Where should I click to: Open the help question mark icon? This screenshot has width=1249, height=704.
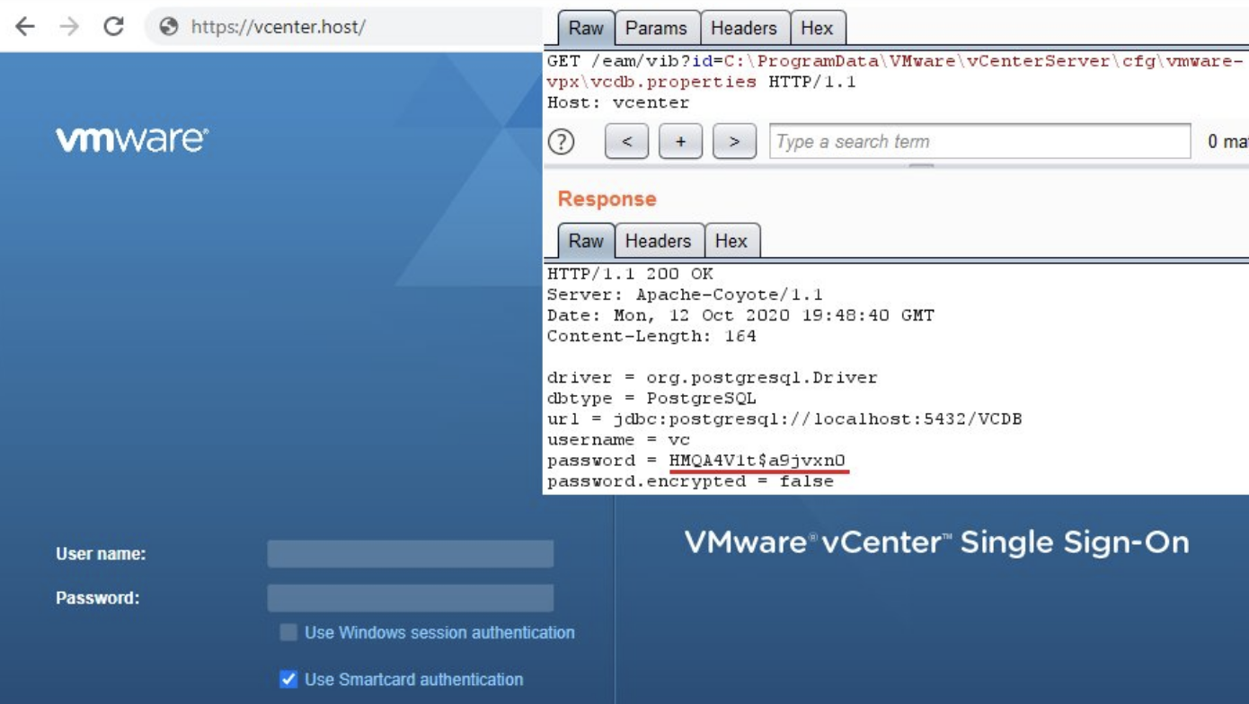tap(562, 142)
